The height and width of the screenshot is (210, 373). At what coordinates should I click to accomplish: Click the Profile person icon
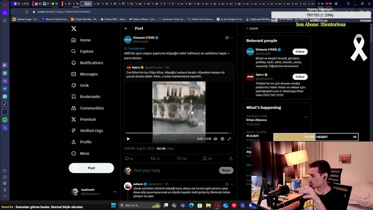coord(74,142)
